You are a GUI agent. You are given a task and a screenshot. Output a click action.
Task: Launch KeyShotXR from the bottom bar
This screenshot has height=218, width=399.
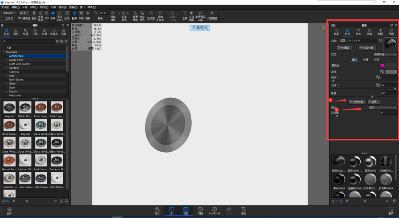point(215,211)
